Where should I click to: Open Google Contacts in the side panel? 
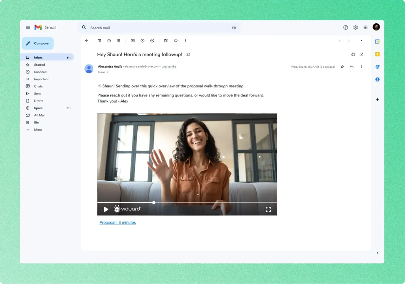click(x=377, y=79)
